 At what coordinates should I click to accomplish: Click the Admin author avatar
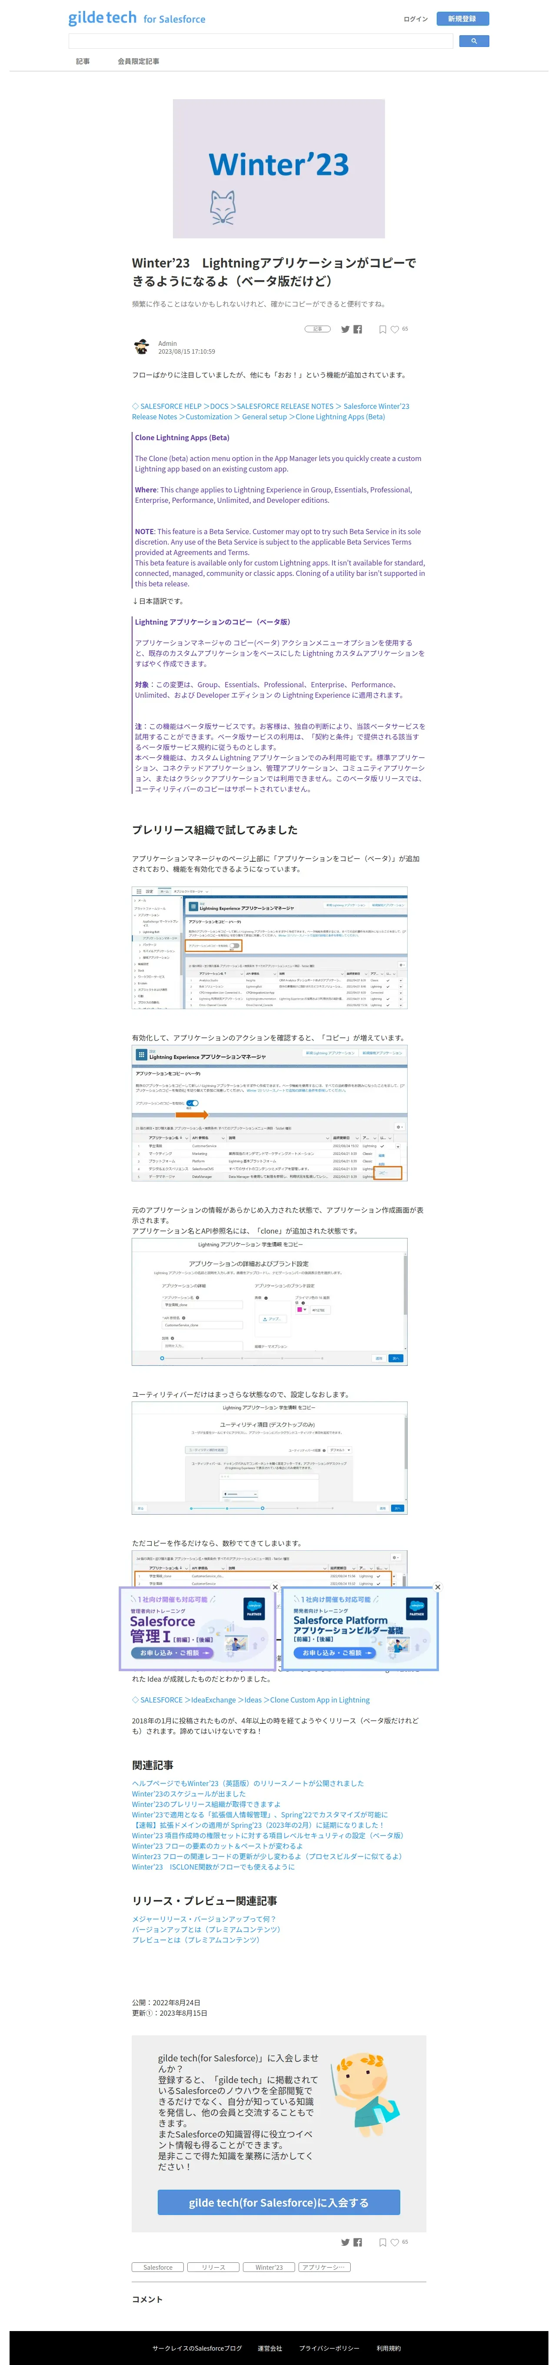pos(141,347)
